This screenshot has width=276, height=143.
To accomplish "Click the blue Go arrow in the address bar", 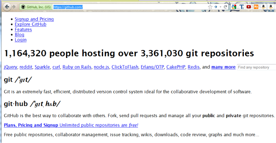I will click(x=215, y=7).
